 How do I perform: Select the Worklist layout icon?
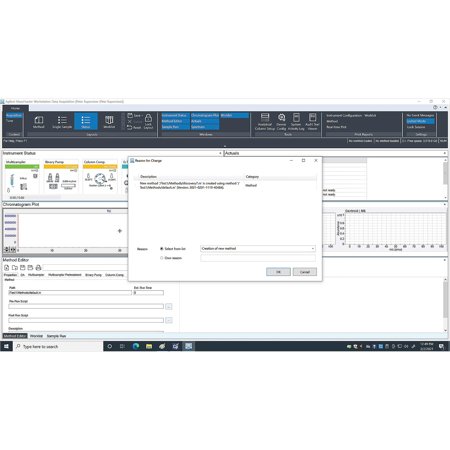(109, 120)
